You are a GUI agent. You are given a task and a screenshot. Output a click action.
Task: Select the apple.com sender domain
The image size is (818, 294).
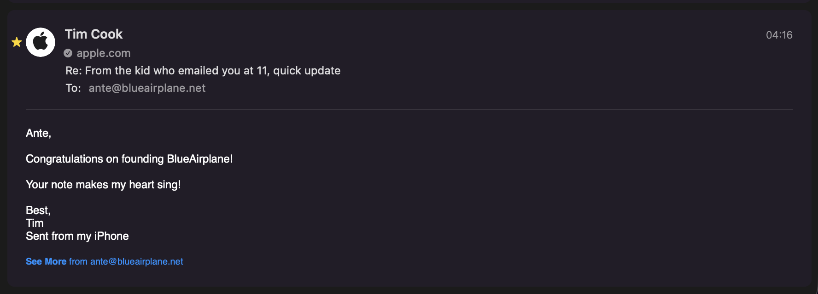pyautogui.click(x=103, y=53)
